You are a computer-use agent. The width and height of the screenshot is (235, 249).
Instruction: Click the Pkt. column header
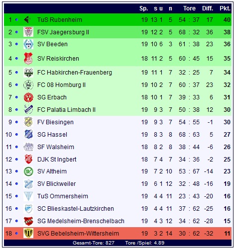point(225,8)
